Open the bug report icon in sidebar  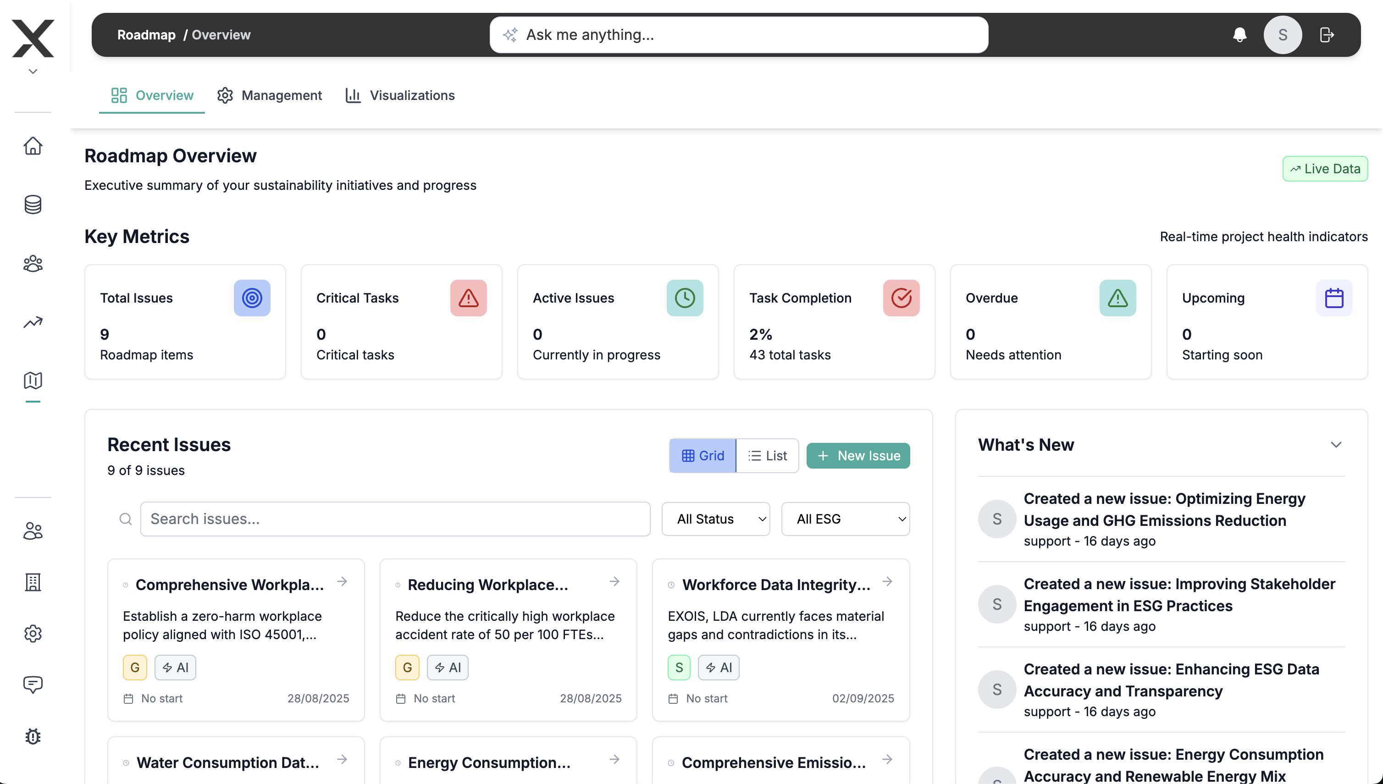click(33, 736)
